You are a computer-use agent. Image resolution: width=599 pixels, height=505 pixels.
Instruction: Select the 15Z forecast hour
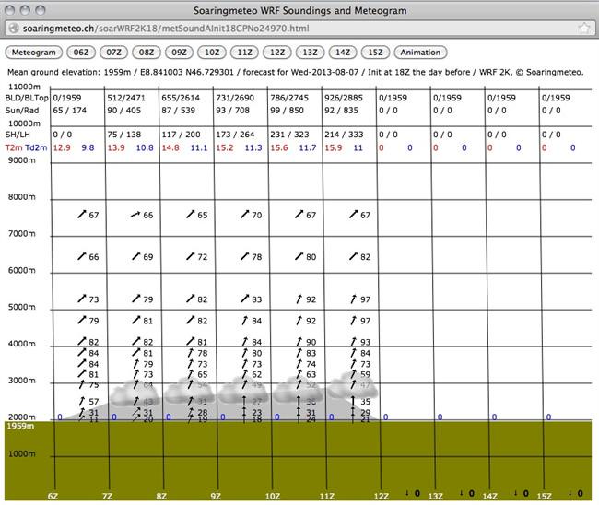coord(375,53)
